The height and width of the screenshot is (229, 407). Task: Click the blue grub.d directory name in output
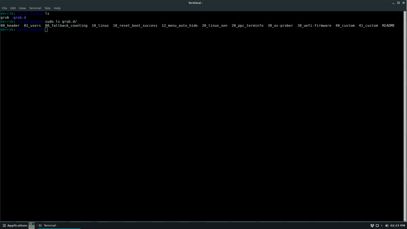(x=19, y=17)
